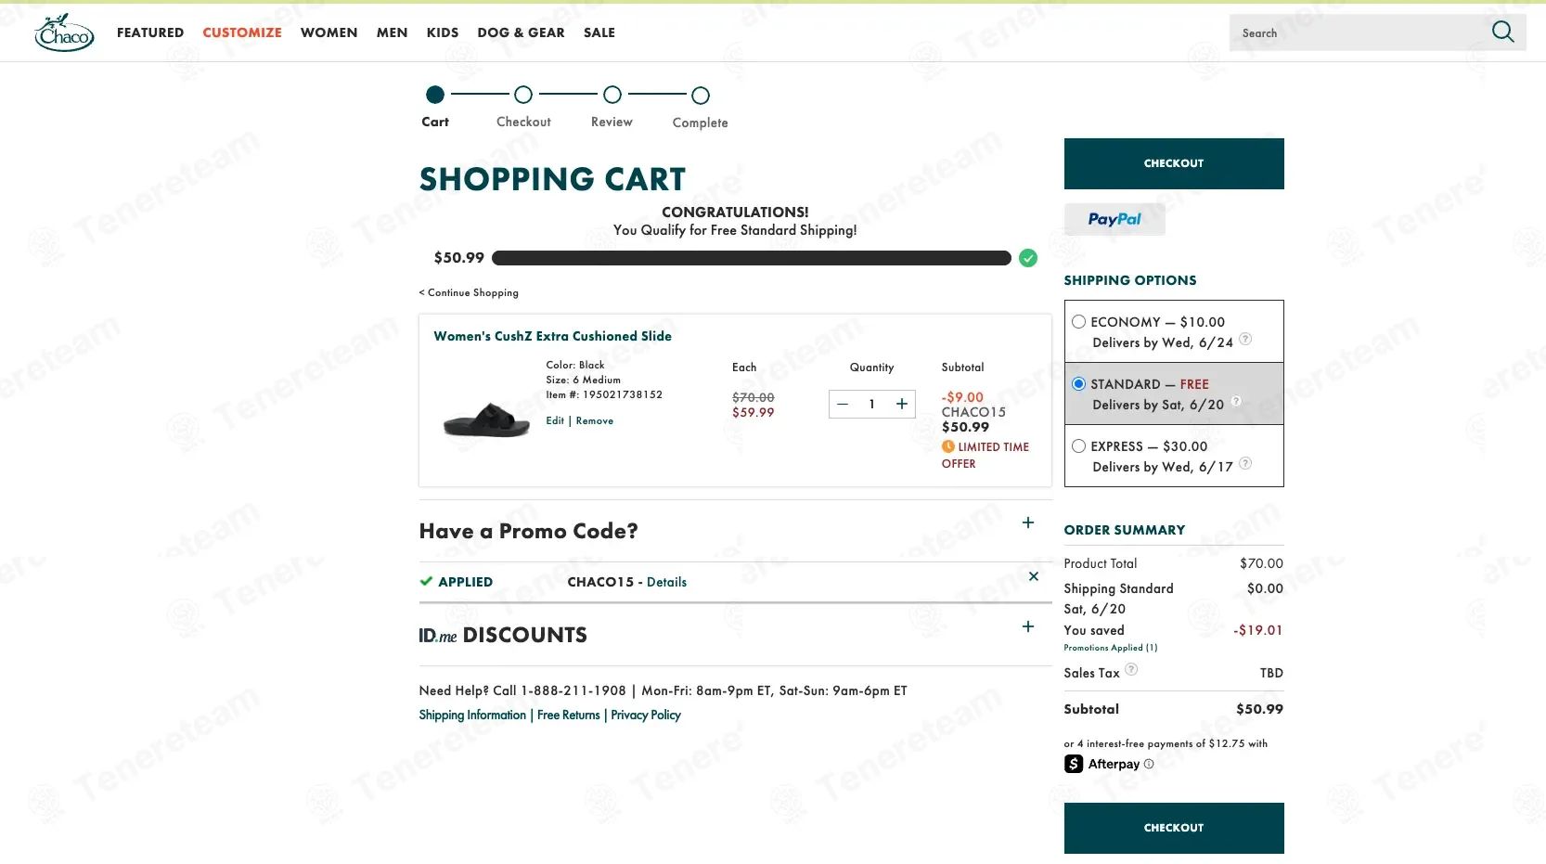The image size is (1546, 864).
Task: Open Free Returns link
Action: (569, 715)
